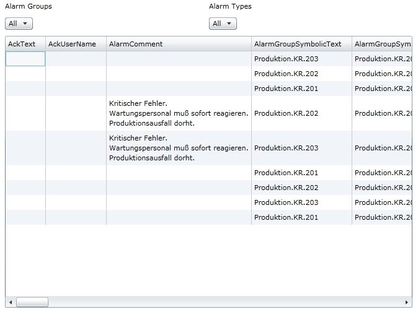Select the first 'Kritischer Fehler' comment cell
The image size is (418, 312).
click(x=179, y=113)
